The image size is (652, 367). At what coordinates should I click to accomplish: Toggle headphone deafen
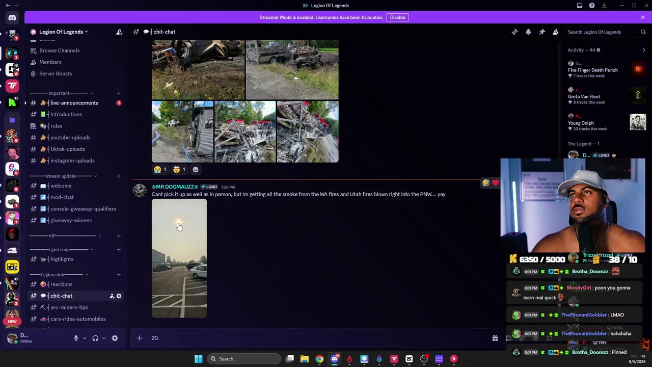(95, 338)
